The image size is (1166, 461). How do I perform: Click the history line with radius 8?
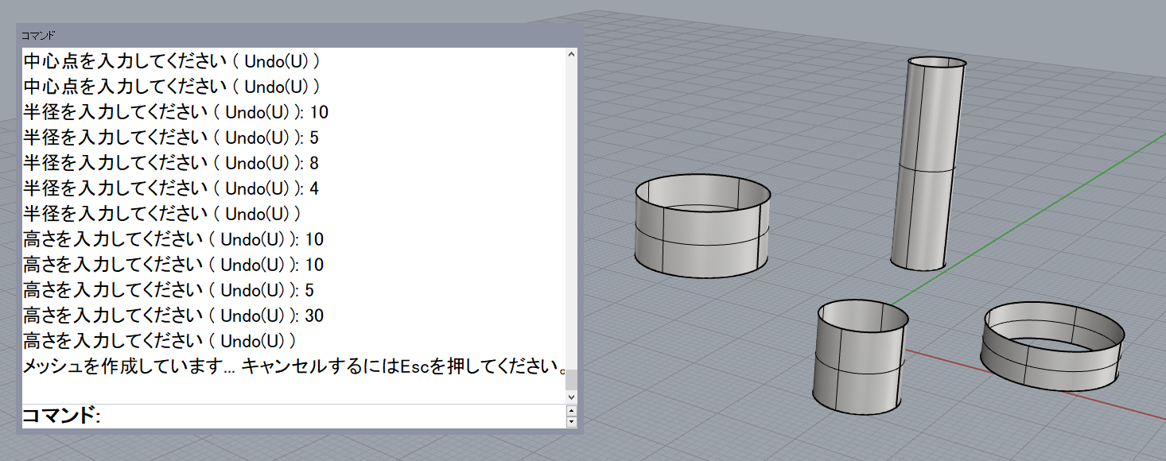pyautogui.click(x=171, y=163)
